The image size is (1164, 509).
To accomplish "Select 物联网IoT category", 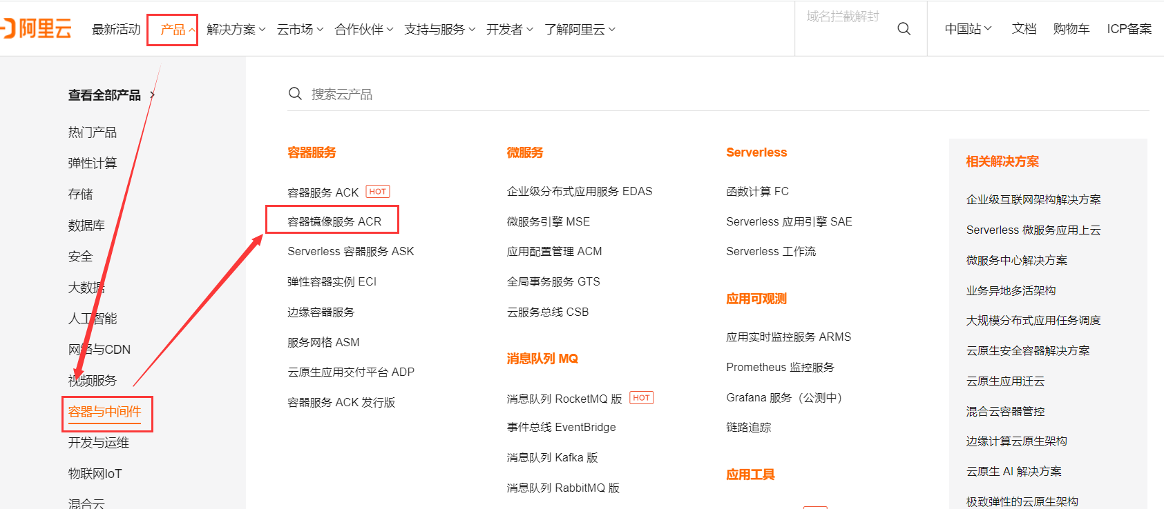I will (95, 474).
